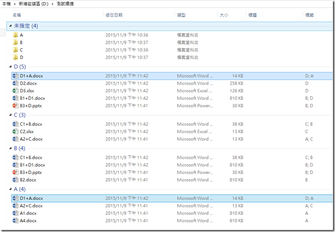Click the Word icon for D2.docx
335x232 pixels.
tap(15, 83)
